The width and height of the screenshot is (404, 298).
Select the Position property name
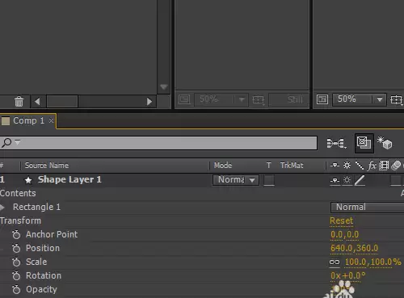[43, 248]
